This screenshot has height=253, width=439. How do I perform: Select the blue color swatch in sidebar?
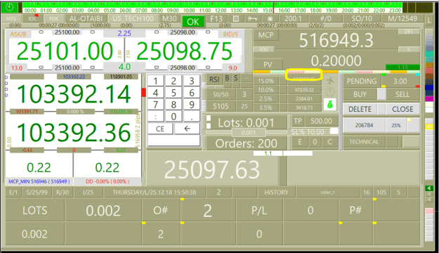click(429, 87)
